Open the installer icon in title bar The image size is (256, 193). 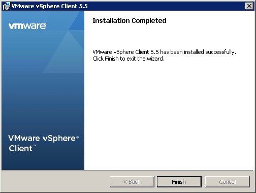(6, 6)
